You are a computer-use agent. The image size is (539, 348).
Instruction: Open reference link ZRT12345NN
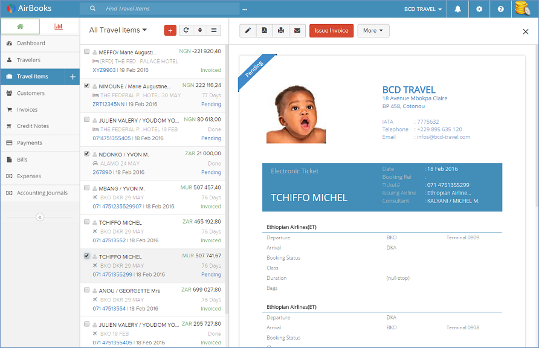(x=108, y=104)
